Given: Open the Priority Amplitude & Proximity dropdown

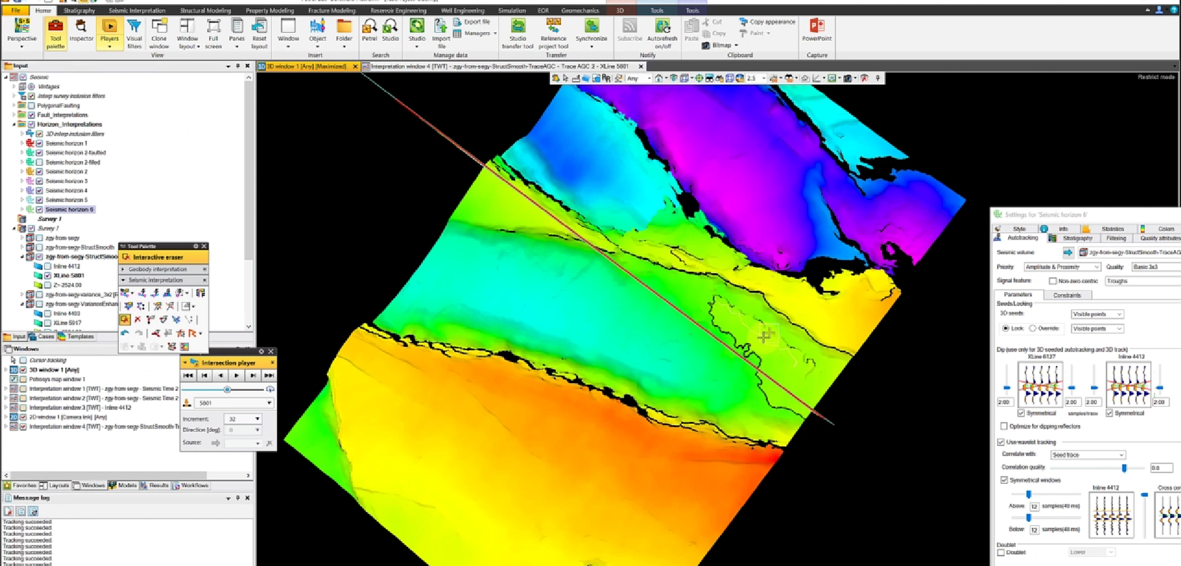Looking at the screenshot, I should [1062, 267].
